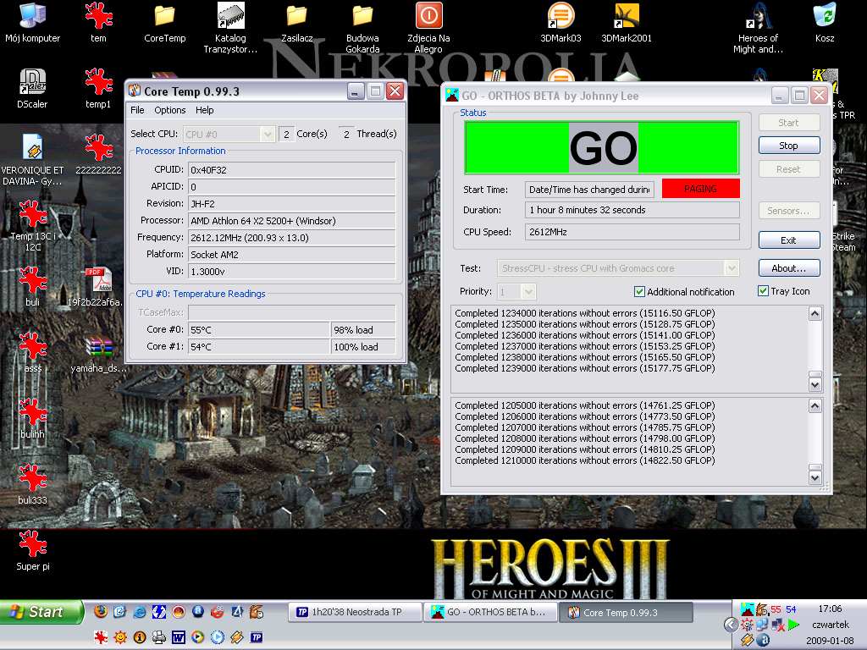Toggle the Additional notification checkbox
This screenshot has width=867, height=650.
click(x=639, y=291)
